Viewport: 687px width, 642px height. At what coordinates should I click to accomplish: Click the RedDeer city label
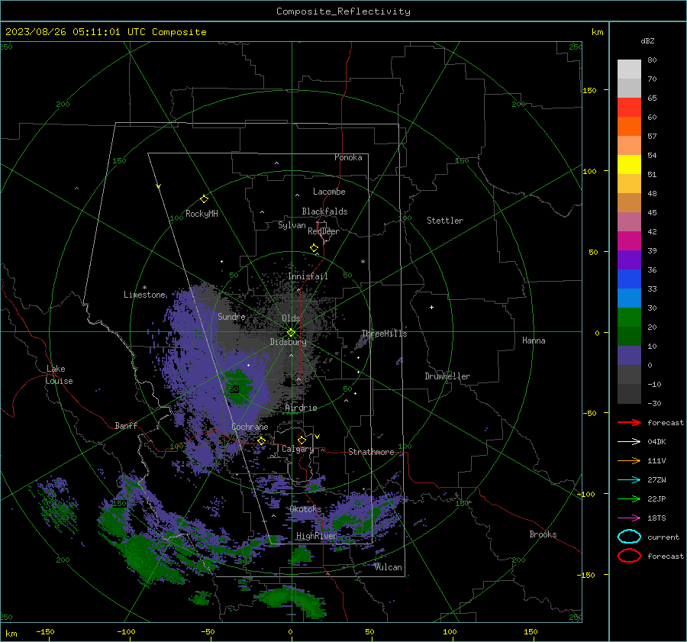(324, 231)
